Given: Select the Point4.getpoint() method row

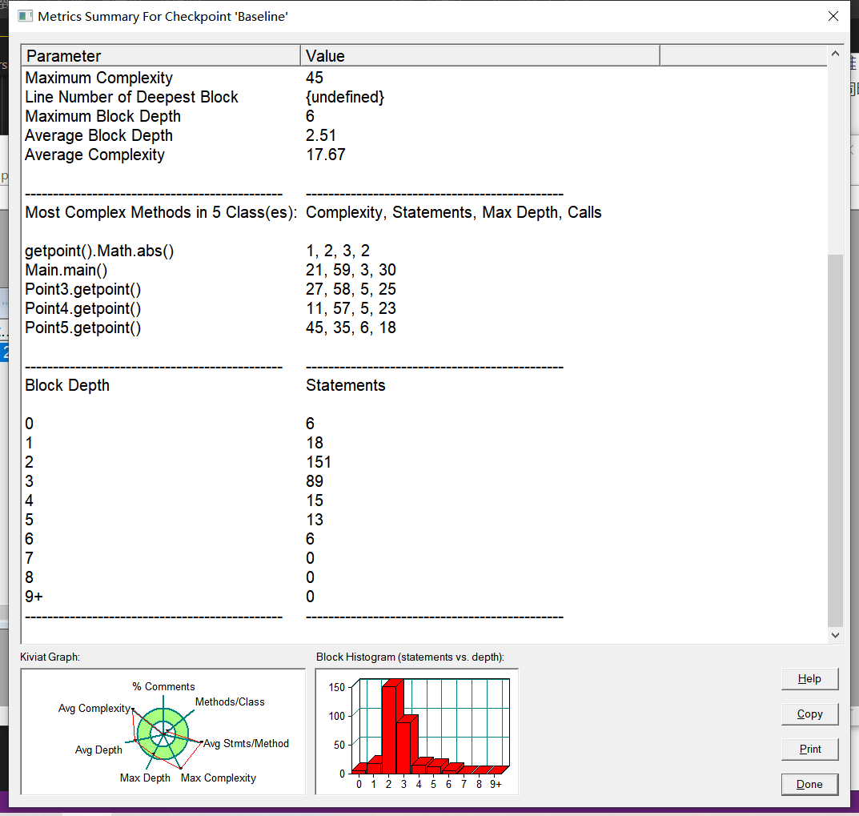Looking at the screenshot, I should pos(424,308).
